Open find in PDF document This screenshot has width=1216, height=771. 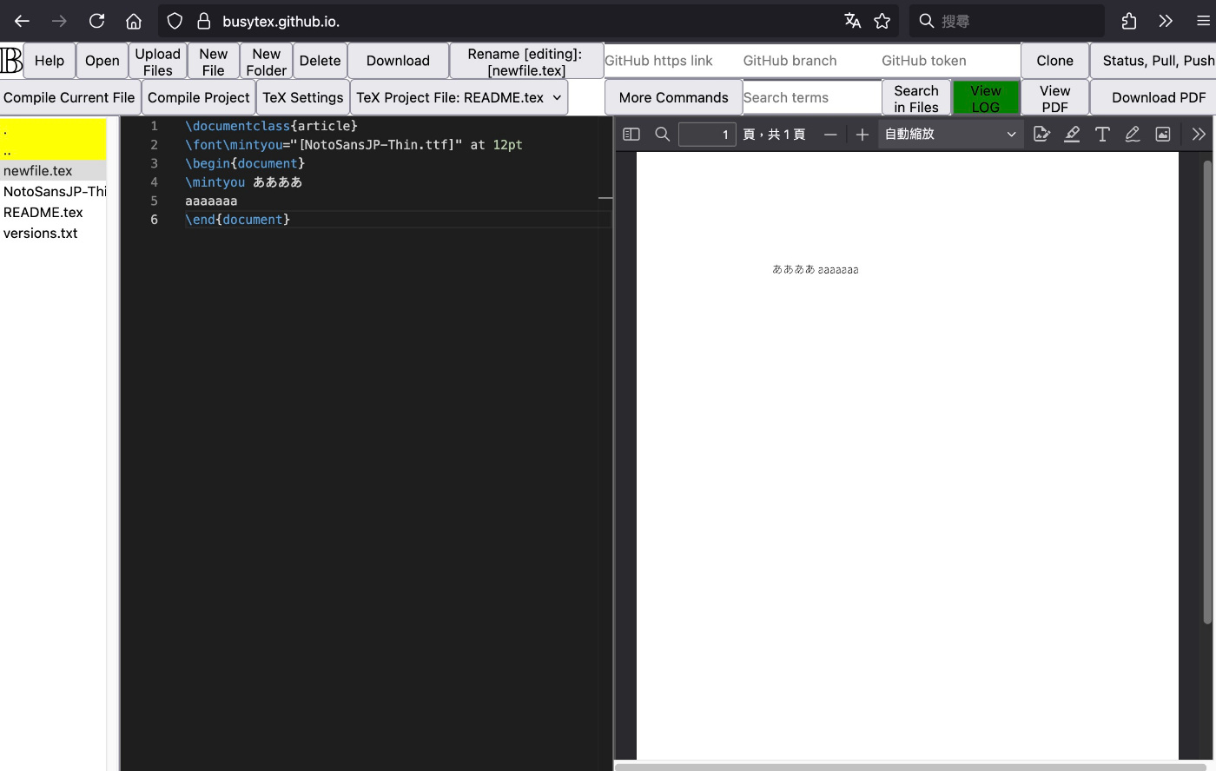662,134
